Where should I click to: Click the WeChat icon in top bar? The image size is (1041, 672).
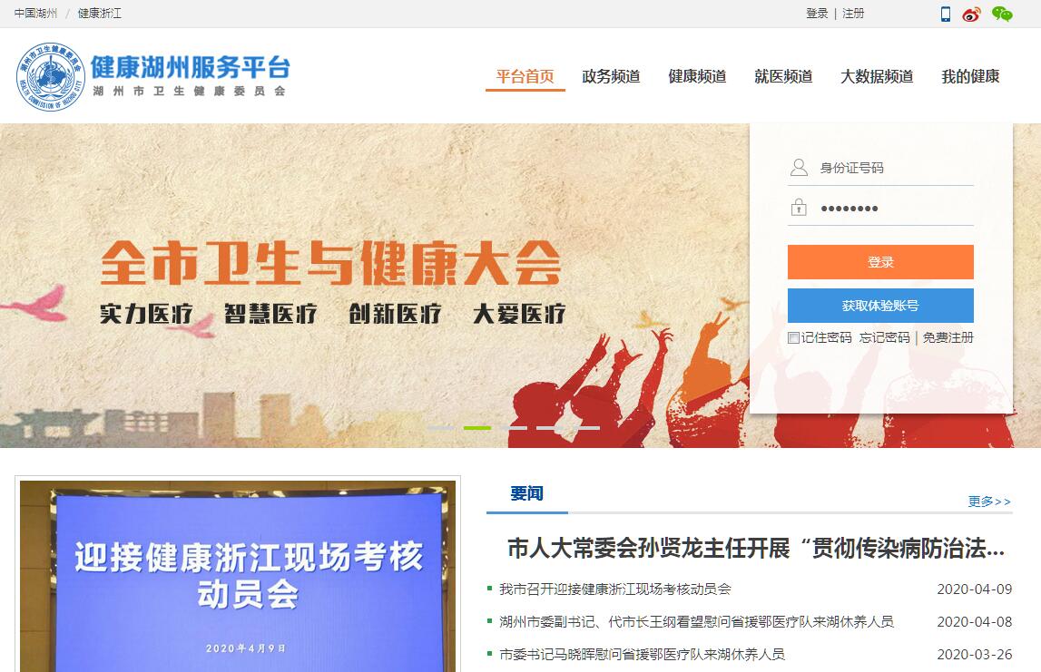point(1002,14)
